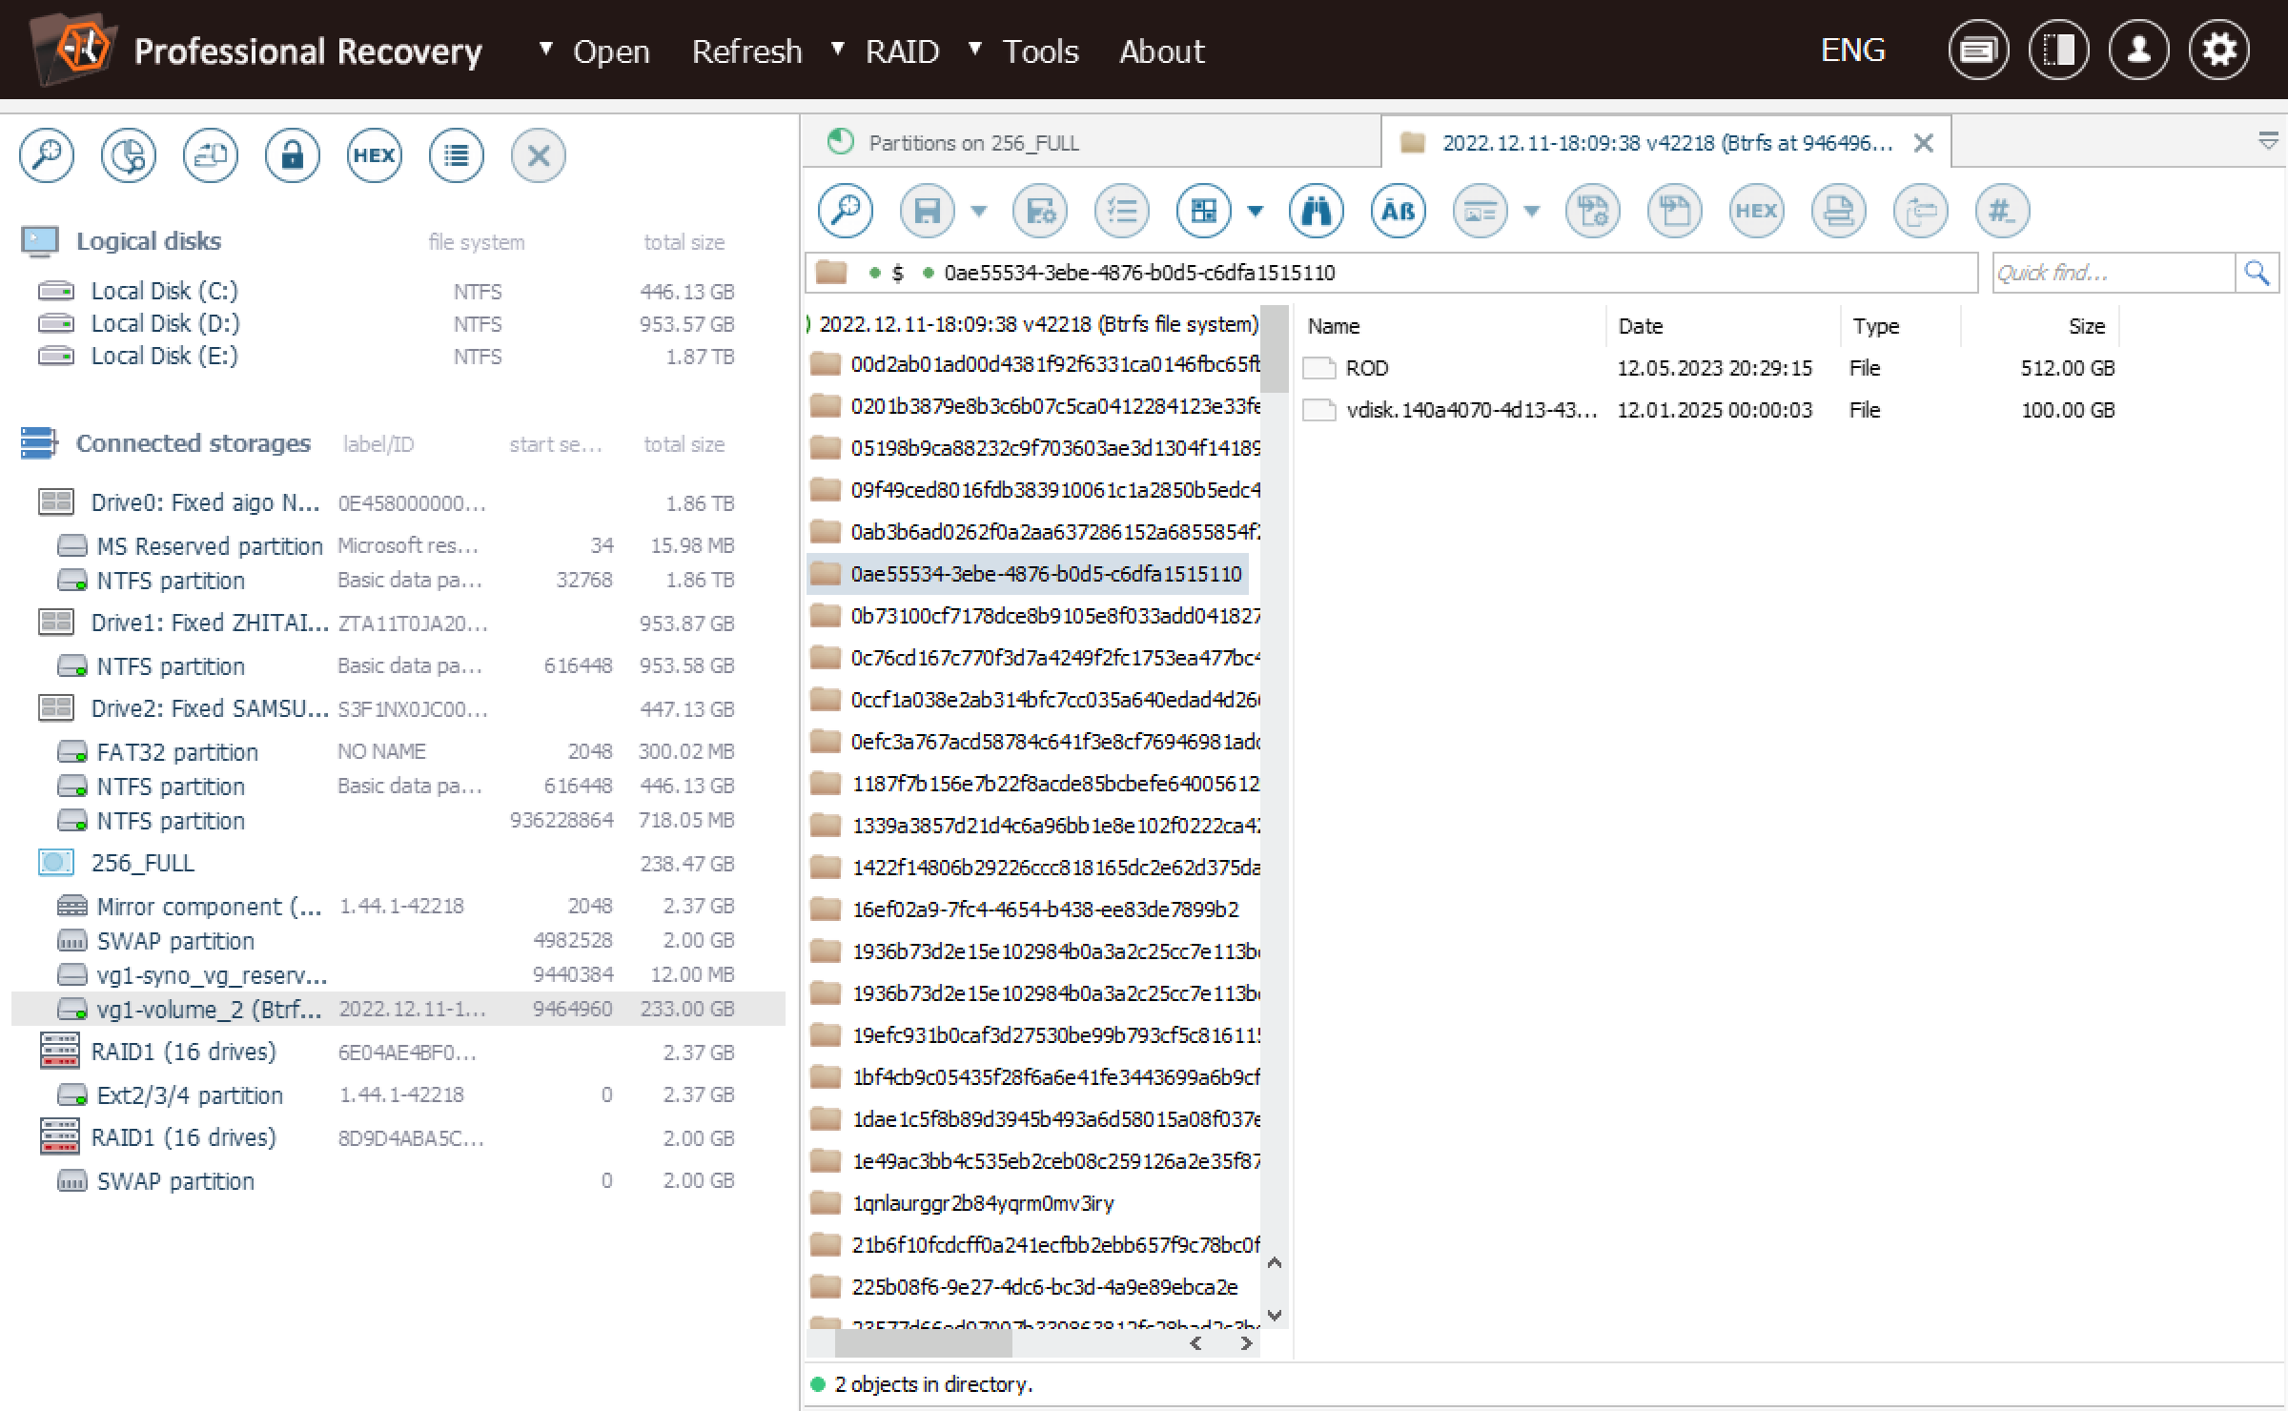Viewport: 2288px width, 1411px height.
Task: Click the binoculars find icon
Action: tap(1317, 211)
